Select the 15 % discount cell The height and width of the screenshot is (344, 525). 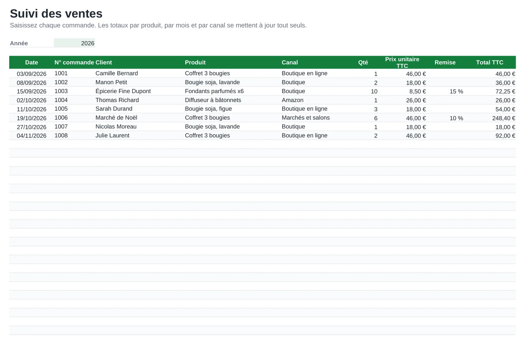[445, 91]
